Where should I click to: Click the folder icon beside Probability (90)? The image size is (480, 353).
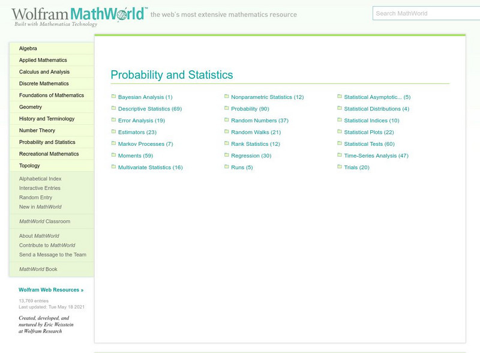pos(227,108)
